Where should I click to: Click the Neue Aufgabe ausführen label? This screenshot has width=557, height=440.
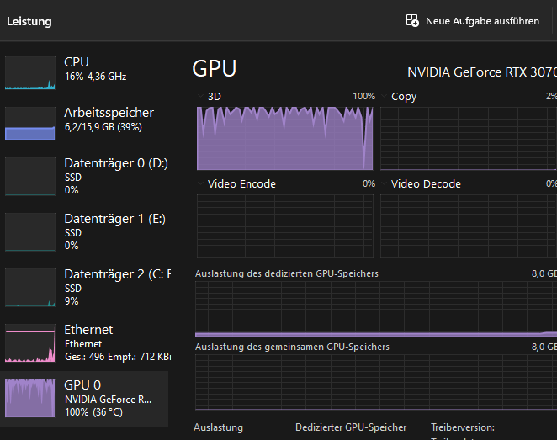coord(482,21)
